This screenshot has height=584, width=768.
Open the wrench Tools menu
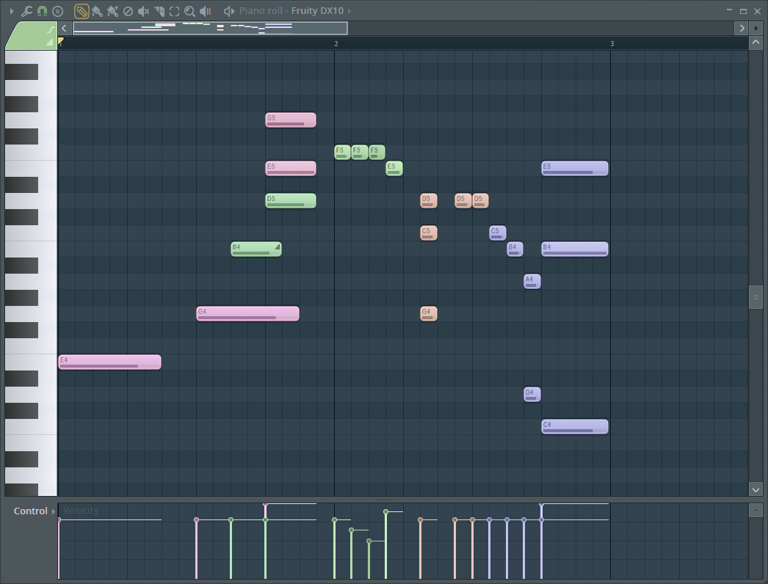click(x=27, y=11)
